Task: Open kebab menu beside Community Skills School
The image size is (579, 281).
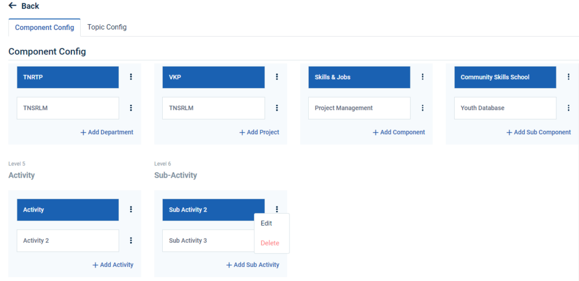Action: tap(568, 77)
